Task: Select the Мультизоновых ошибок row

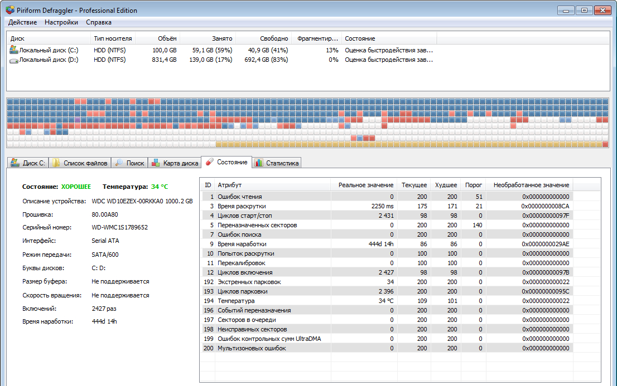Action: tap(387, 348)
